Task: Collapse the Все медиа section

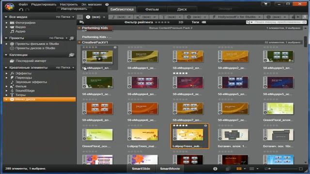Action: (6, 17)
